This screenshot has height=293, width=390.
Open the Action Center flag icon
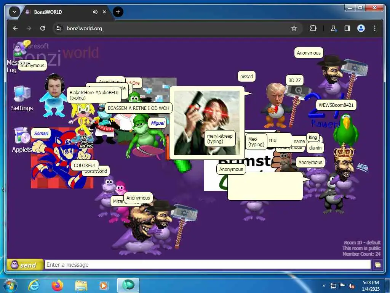click(342, 286)
